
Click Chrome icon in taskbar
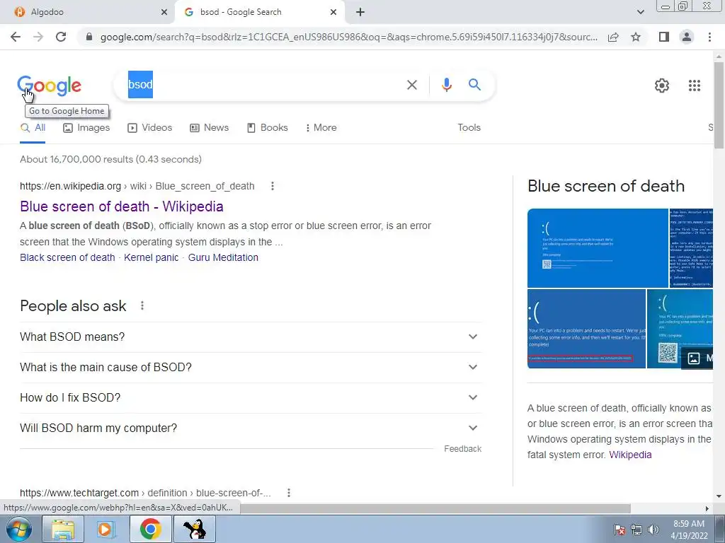click(151, 529)
